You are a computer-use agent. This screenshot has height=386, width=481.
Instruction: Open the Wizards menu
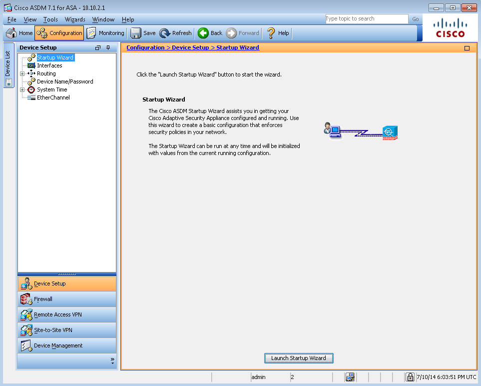coord(75,19)
